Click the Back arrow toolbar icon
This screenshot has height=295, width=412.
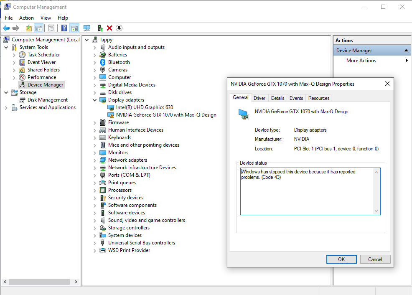[6, 28]
